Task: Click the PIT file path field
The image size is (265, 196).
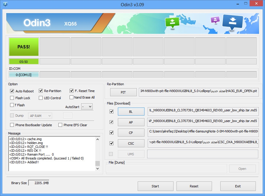Action: click(x=199, y=92)
